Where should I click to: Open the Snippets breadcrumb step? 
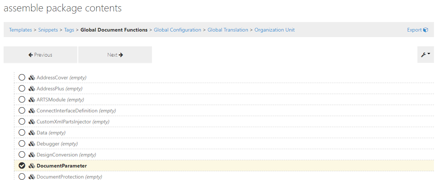[48, 30]
